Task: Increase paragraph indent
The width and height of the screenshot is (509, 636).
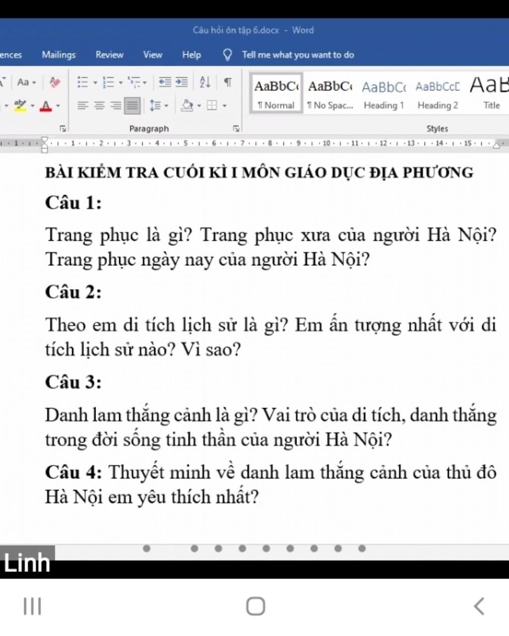Action: click(181, 82)
